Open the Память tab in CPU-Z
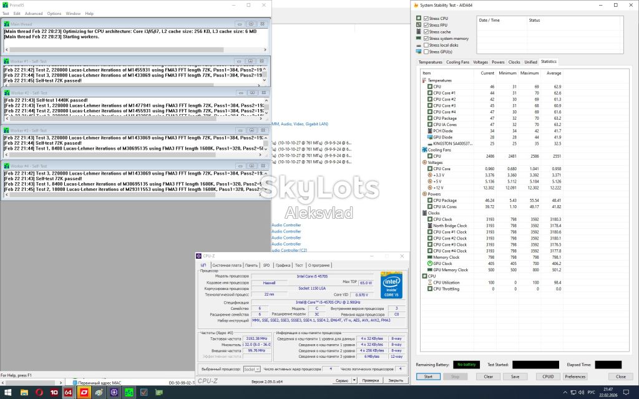Screen dimensions: 639x399 tap(251, 265)
